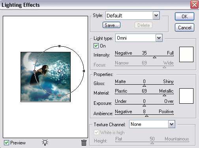Click the OK button
Screen dimensions: 199x148
coord(184,17)
